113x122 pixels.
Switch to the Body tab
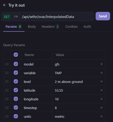tap(32, 27)
